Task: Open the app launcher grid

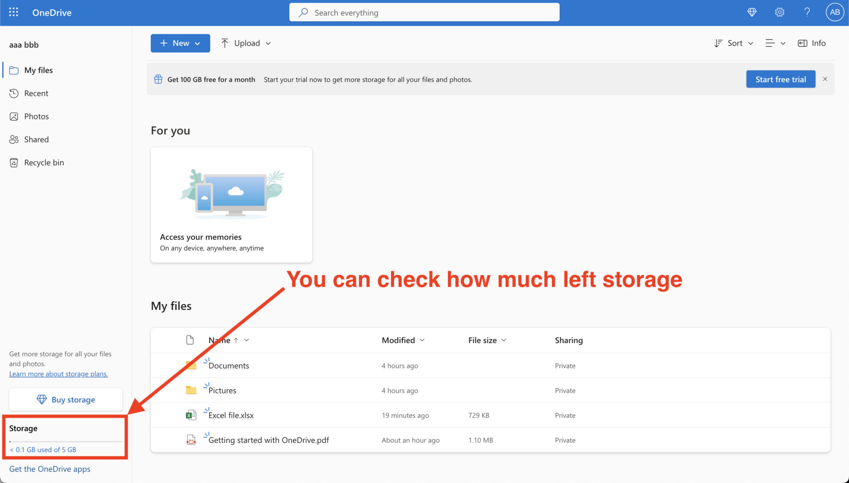Action: click(x=13, y=12)
